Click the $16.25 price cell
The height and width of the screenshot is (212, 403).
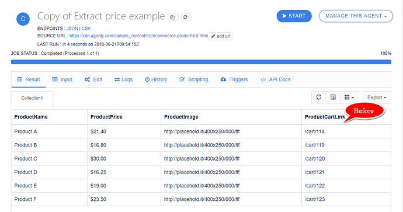tap(124, 172)
